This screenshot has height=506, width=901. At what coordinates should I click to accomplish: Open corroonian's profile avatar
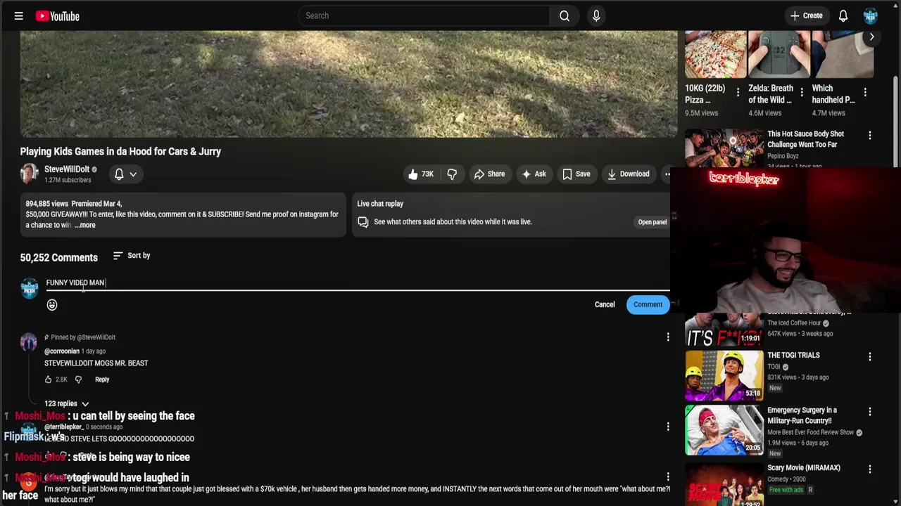point(29,342)
